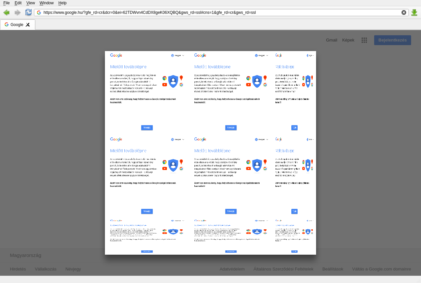Open the Gmail link

coord(331,40)
